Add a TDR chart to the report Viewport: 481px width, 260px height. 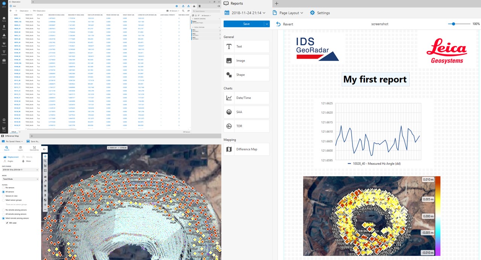(x=247, y=126)
